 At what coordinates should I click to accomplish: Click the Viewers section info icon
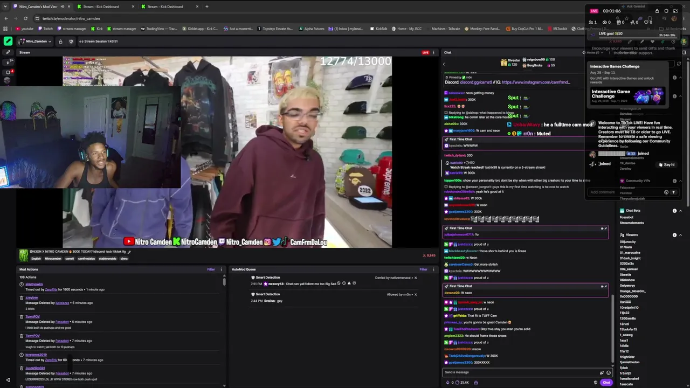[x=674, y=235]
